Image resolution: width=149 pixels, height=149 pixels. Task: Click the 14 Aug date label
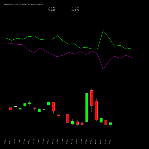tap(34, 142)
